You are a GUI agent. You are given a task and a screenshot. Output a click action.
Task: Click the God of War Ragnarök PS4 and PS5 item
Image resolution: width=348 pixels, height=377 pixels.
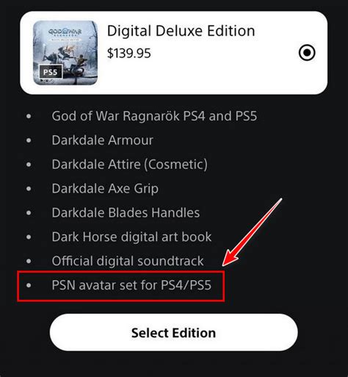154,116
